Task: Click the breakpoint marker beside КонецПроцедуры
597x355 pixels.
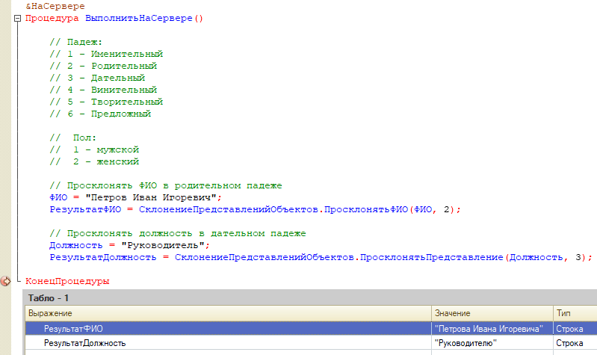Action: tap(6, 281)
